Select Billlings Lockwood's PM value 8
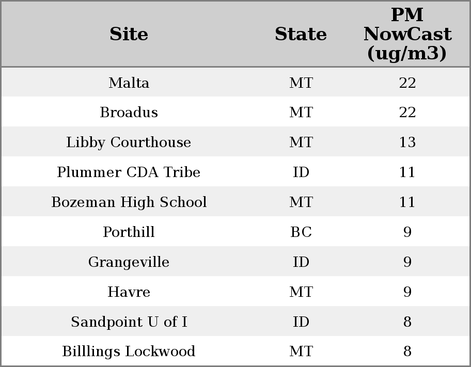The image size is (471, 367). [x=407, y=352]
